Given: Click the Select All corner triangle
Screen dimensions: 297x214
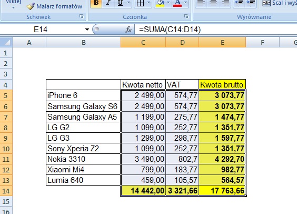Looking at the screenshot, I should pos(6,42).
